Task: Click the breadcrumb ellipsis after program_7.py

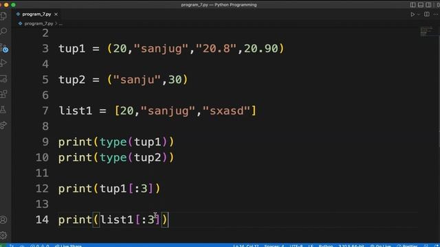Action: pyautogui.click(x=60, y=24)
